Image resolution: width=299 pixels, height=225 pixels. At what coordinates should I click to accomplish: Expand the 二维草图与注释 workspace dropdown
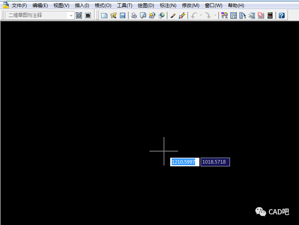pos(71,15)
